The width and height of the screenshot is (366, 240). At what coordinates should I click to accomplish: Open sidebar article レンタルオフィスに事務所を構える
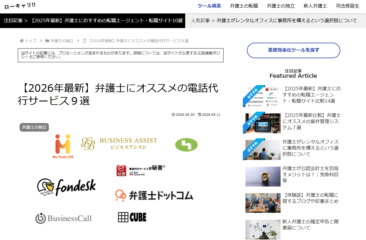click(311, 148)
